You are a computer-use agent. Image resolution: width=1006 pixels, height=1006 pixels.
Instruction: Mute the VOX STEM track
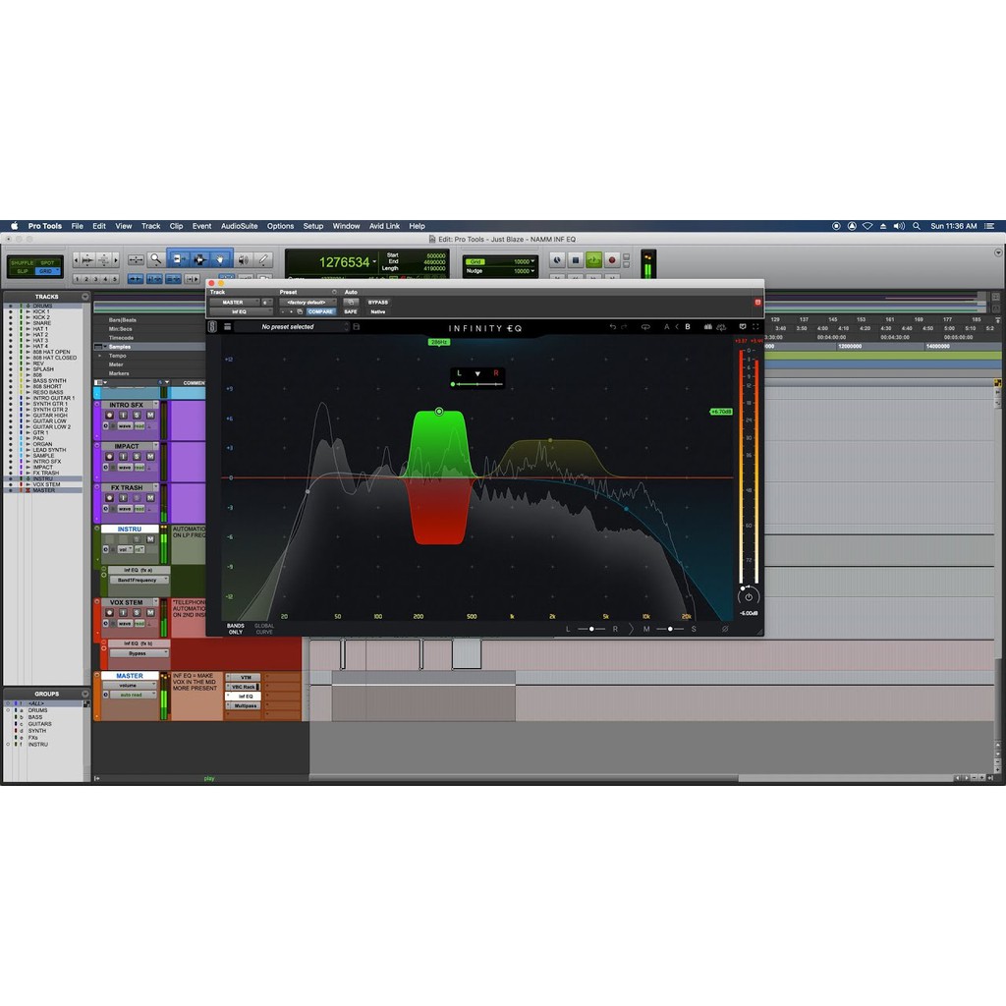point(150,613)
